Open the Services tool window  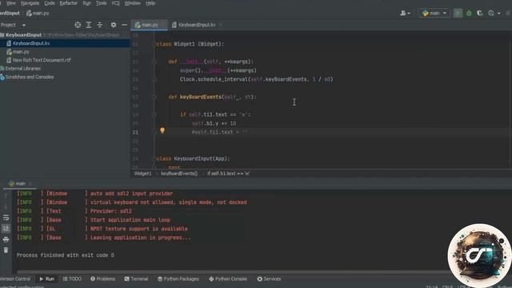point(269,279)
